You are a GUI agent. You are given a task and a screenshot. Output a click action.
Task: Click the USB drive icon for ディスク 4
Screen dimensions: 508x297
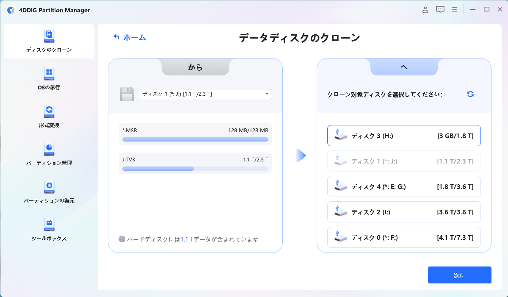coord(340,186)
